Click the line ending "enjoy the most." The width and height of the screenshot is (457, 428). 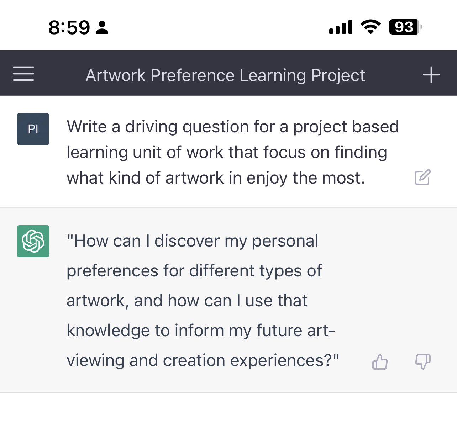[x=216, y=178]
